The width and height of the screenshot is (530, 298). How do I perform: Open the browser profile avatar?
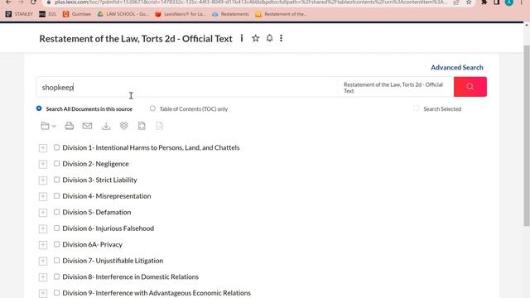(509, 2)
